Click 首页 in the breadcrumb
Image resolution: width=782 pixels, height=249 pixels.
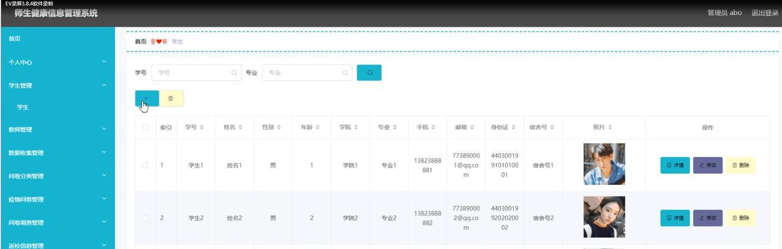141,42
